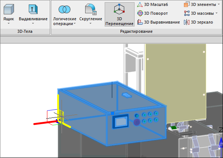Open the 3D элементы tool
223x158 pixels.
[x=200, y=4]
